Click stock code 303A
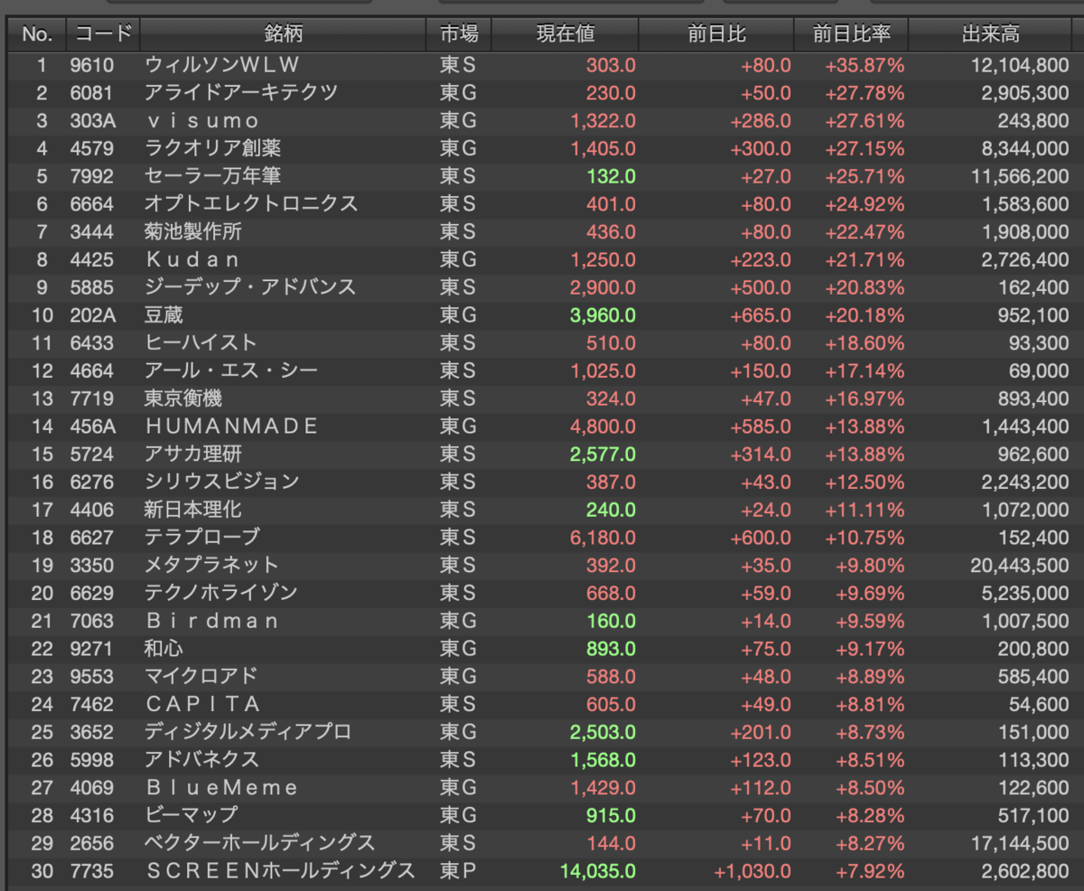 tap(93, 121)
